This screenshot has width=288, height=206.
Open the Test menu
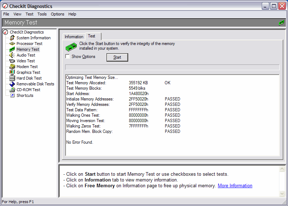pyautogui.click(x=30, y=14)
